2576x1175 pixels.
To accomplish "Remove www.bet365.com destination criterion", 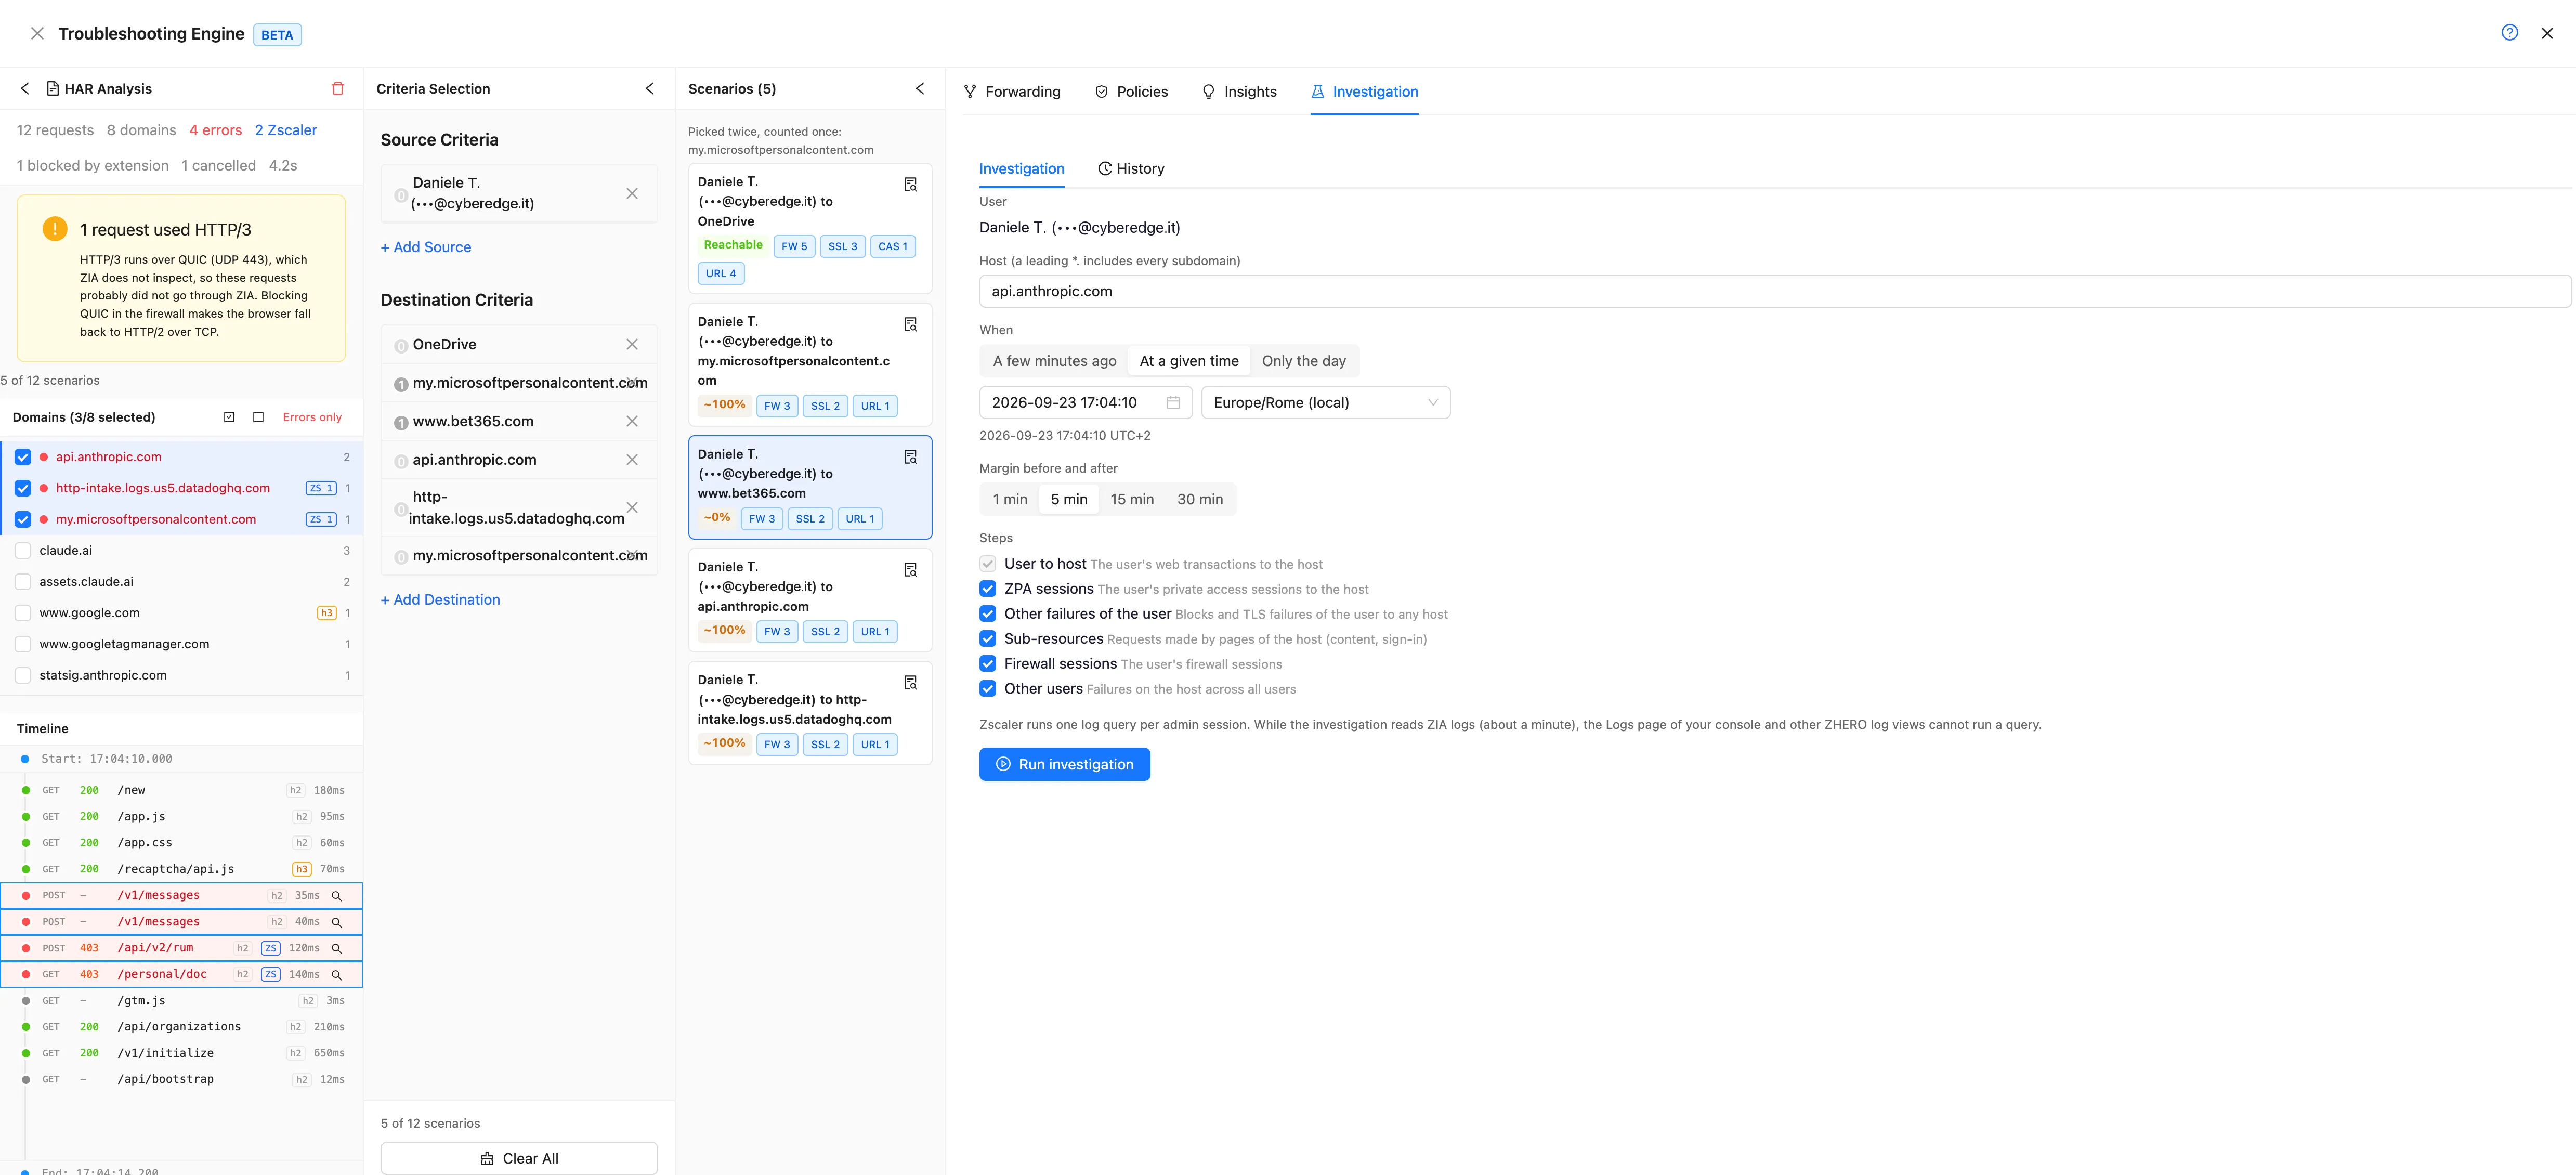I will (632, 421).
